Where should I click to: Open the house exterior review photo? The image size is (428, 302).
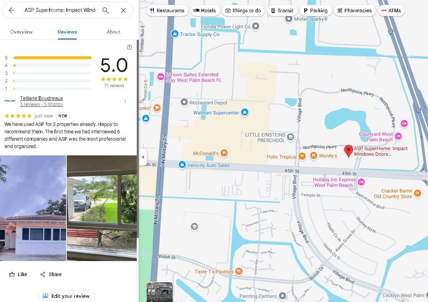[x=33, y=208]
